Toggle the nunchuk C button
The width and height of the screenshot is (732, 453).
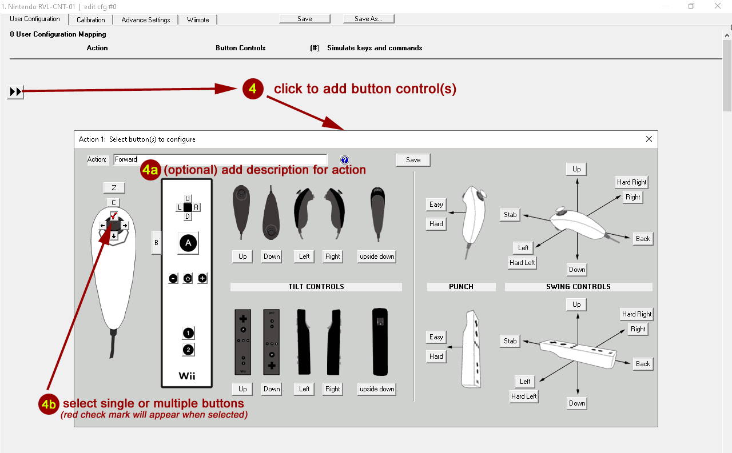[x=114, y=203]
